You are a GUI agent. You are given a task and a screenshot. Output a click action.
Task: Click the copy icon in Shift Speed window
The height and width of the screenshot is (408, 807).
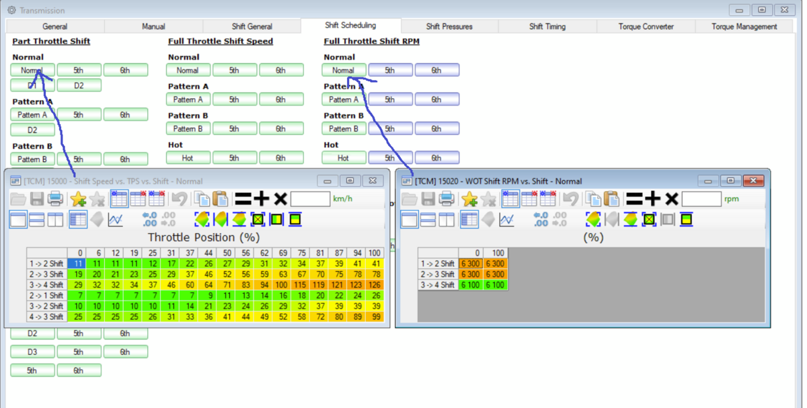tap(201, 199)
